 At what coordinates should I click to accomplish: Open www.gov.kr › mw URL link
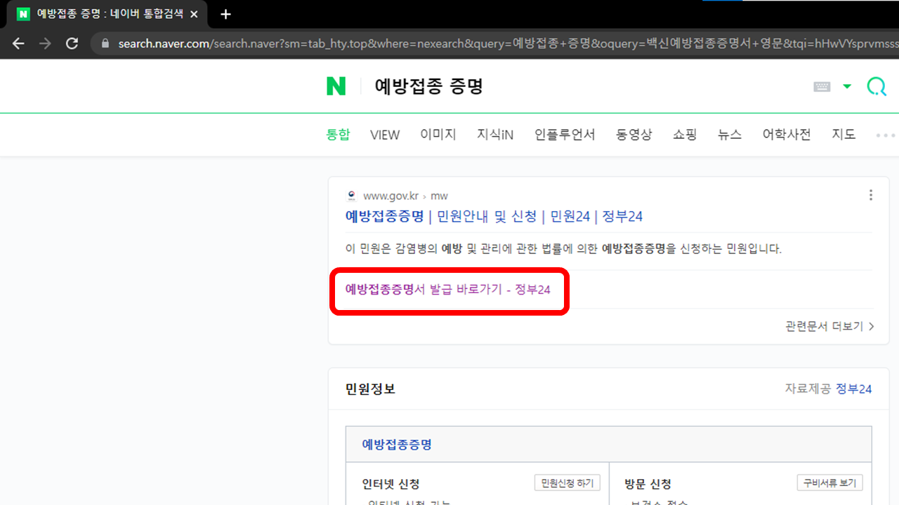pyautogui.click(x=405, y=196)
